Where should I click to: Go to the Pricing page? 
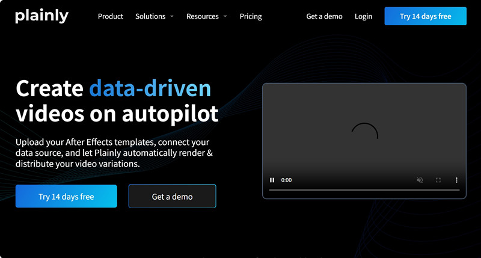point(251,16)
